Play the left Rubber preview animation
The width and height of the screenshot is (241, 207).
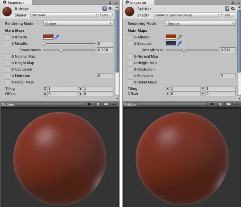90,104
